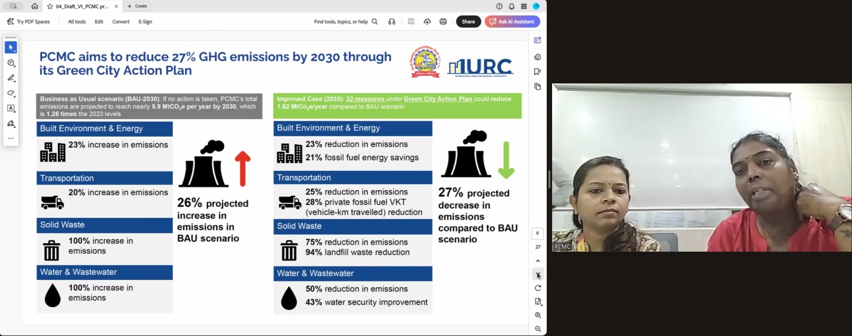Go to the previous page with the up chevron
Image resolution: width=852 pixels, height=336 pixels.
point(538,261)
